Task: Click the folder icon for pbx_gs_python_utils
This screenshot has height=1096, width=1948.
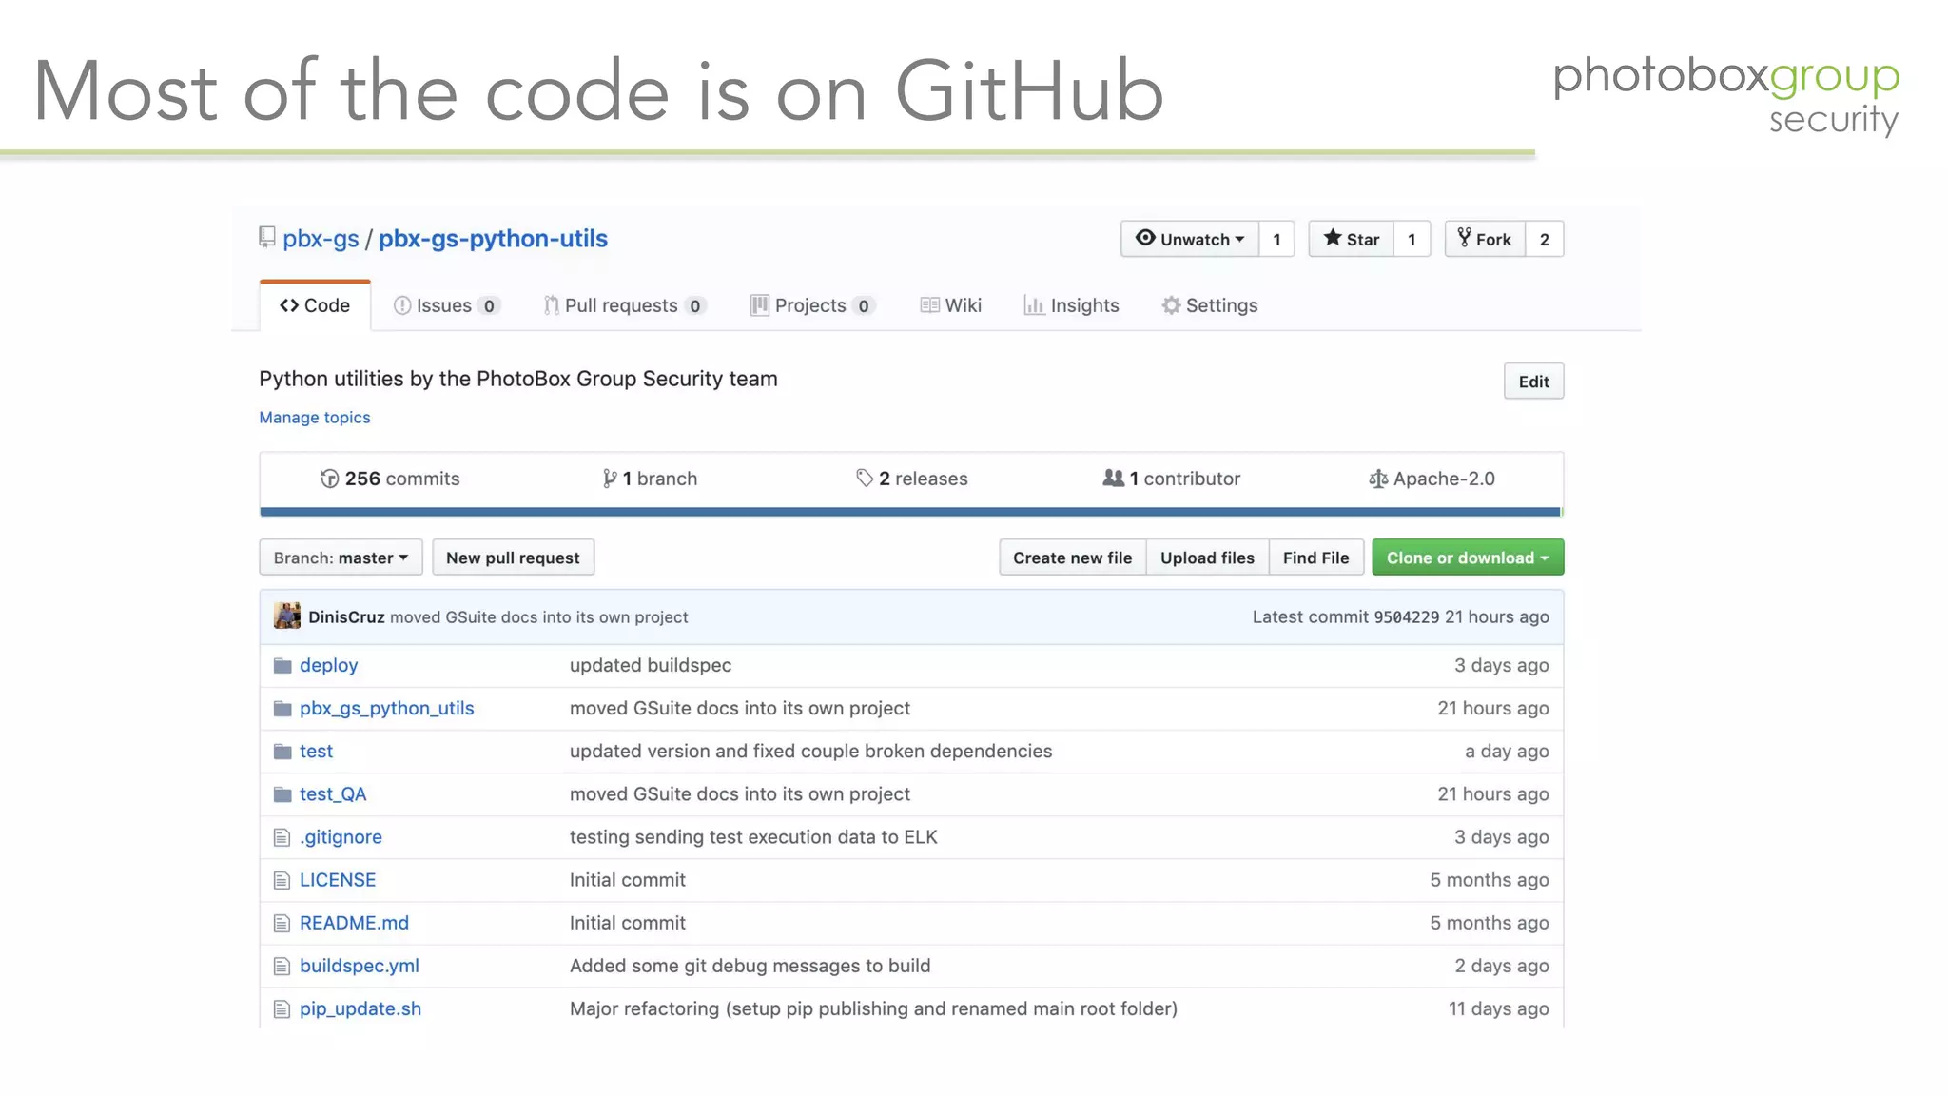Action: [282, 708]
